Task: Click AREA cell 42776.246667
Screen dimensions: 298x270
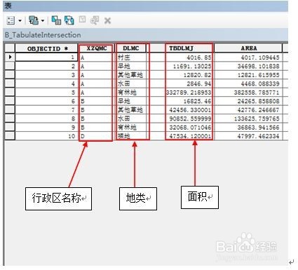Action: point(248,109)
